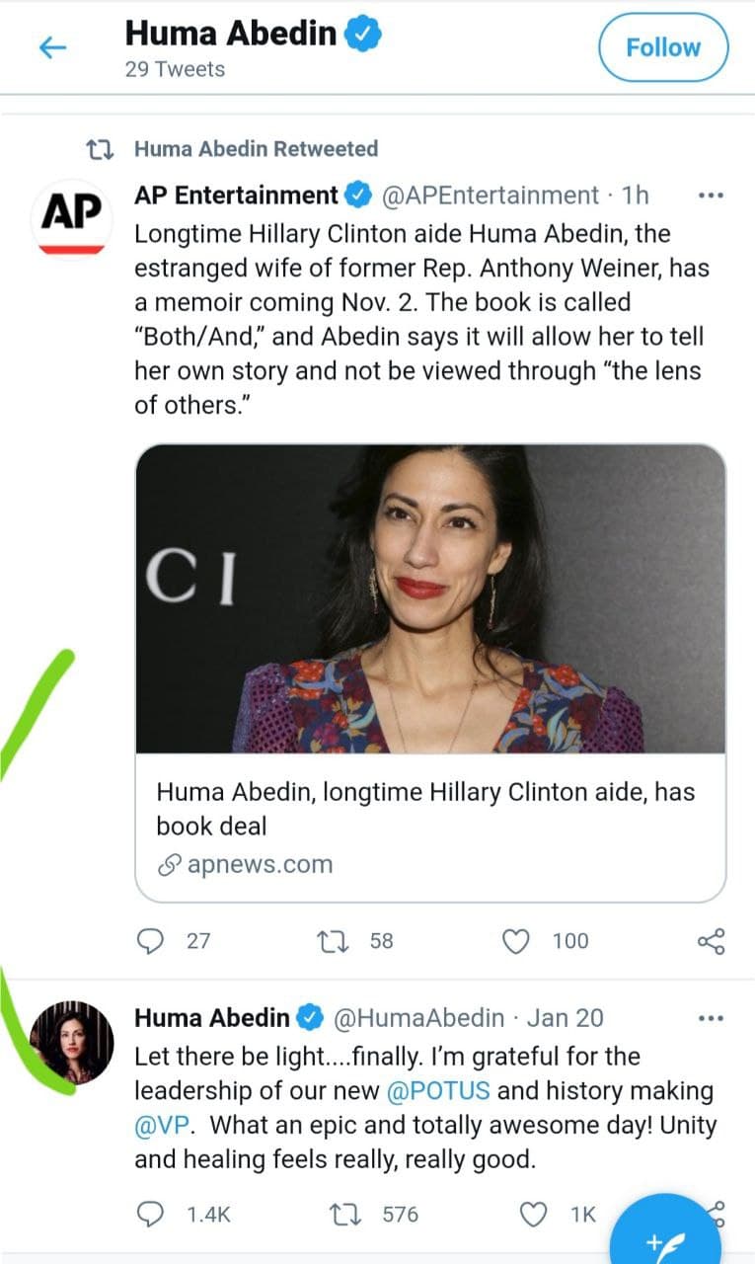The width and height of the screenshot is (755, 1264).
Task: Reply to the Jan 20 tweet
Action: tap(149, 1215)
